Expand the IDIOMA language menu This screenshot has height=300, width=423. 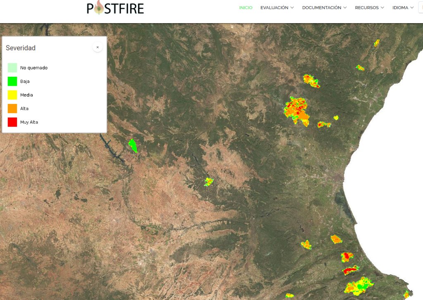[x=403, y=8]
